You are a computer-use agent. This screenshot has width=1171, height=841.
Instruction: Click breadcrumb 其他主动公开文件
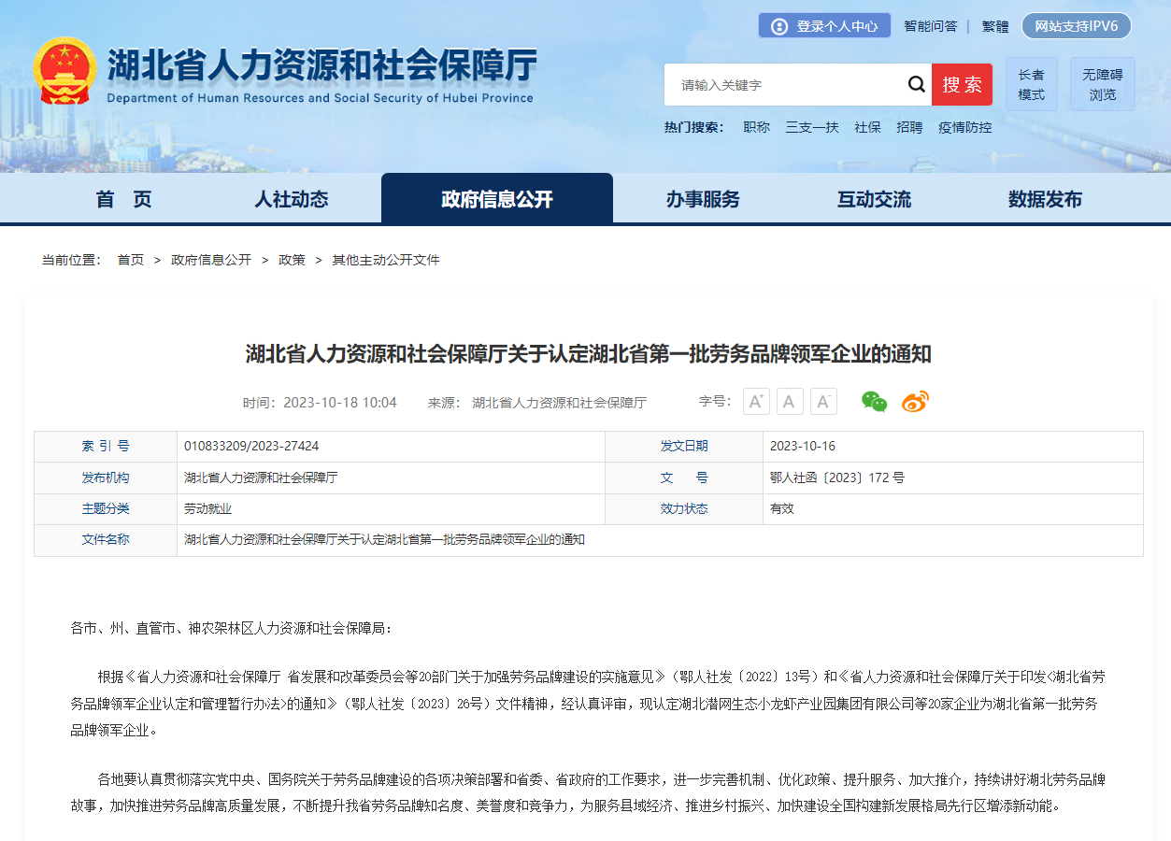coord(386,260)
